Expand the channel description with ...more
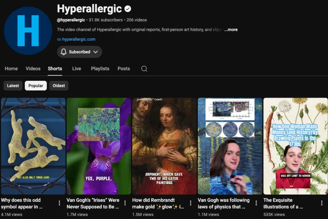The width and height of the screenshot is (328, 219). click(x=231, y=30)
